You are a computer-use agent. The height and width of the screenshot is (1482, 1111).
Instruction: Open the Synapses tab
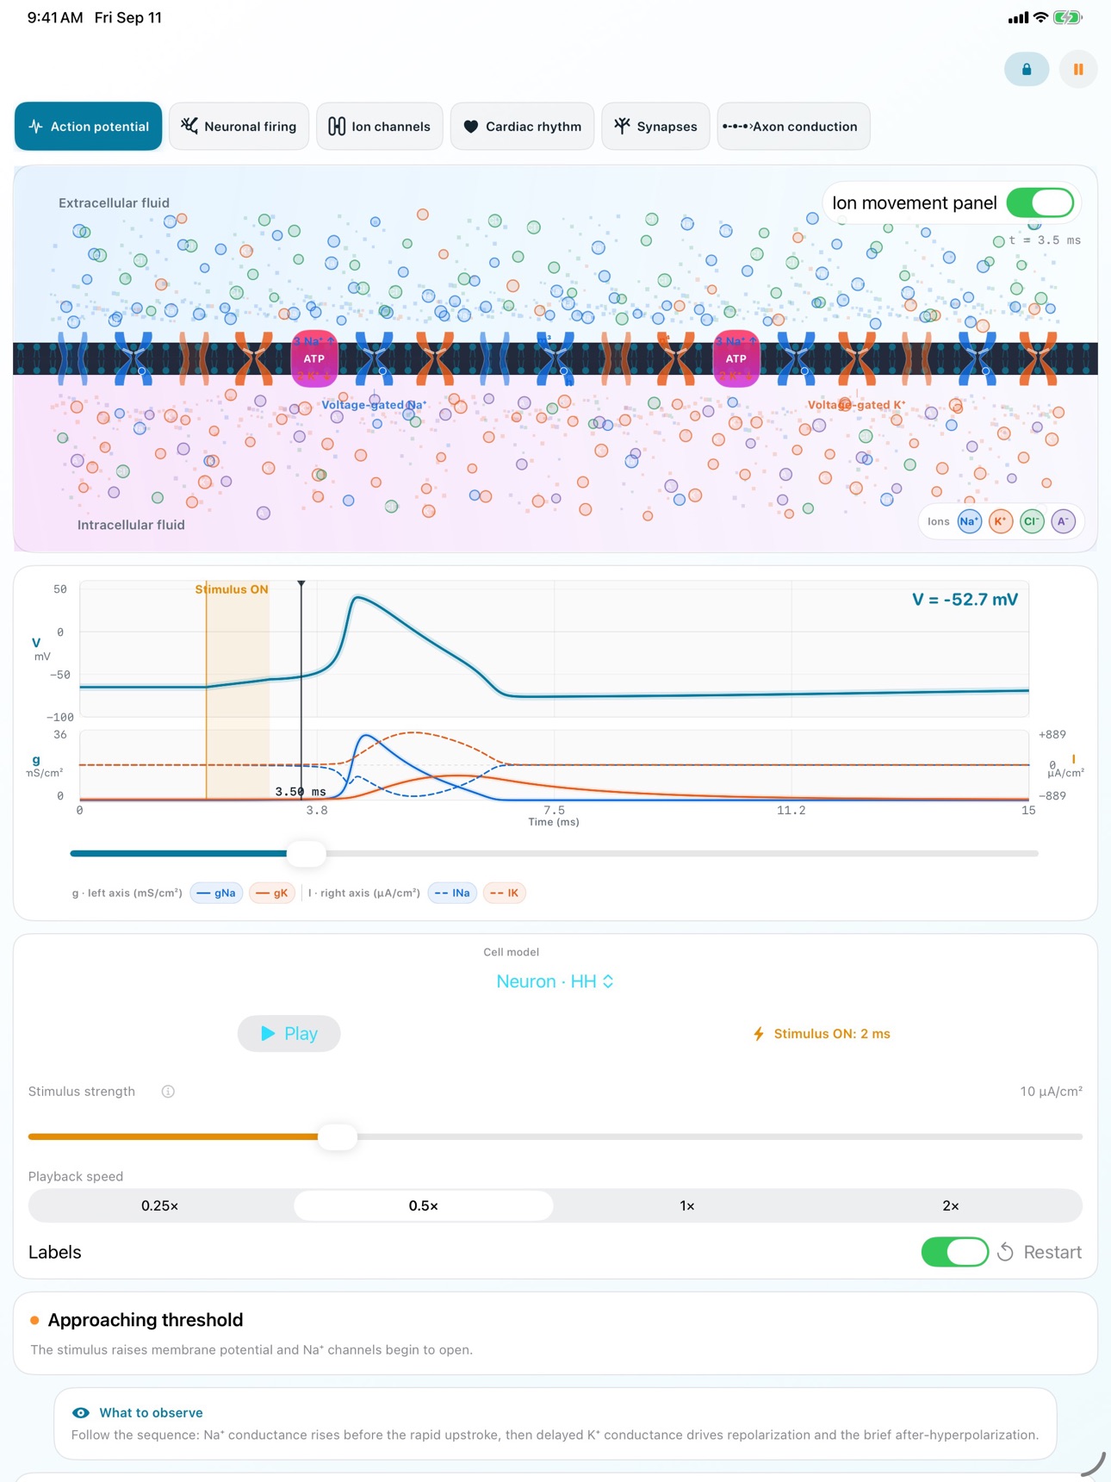click(655, 127)
